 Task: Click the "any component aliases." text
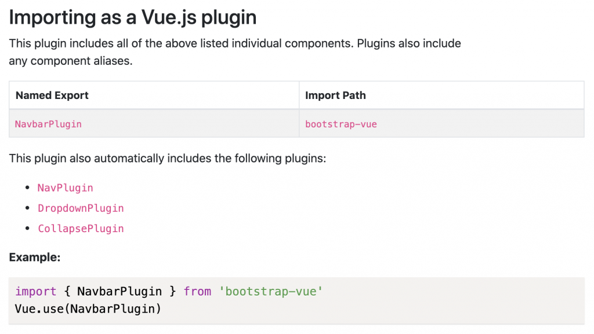71,60
